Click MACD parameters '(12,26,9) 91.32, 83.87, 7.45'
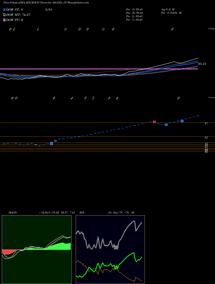This screenshot has width=215, height=284. click(x=57, y=213)
